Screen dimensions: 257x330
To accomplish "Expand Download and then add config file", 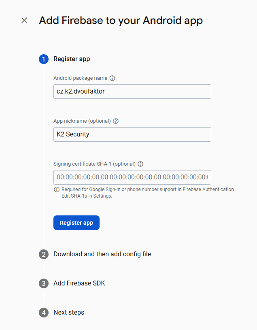I will [x=102, y=254].
